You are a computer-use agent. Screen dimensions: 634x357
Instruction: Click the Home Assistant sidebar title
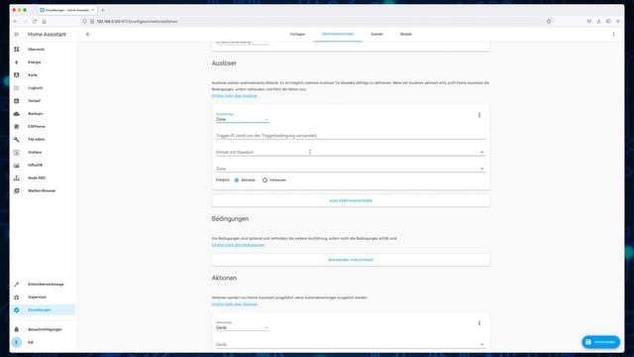pos(47,35)
